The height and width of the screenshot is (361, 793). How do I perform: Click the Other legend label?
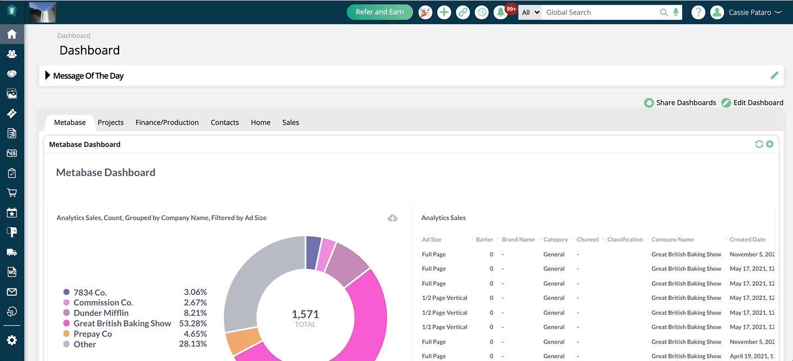[85, 344]
